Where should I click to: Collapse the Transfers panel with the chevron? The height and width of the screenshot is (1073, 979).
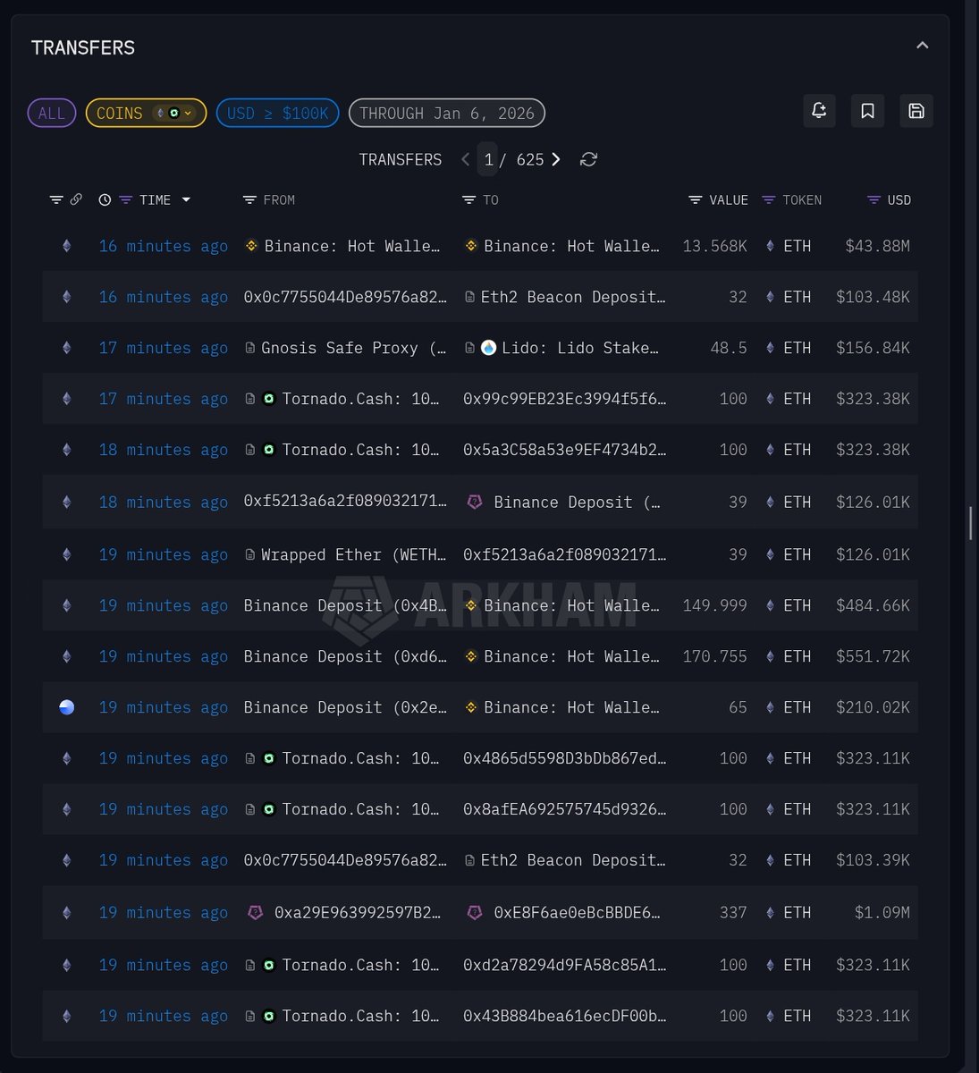pyautogui.click(x=922, y=46)
